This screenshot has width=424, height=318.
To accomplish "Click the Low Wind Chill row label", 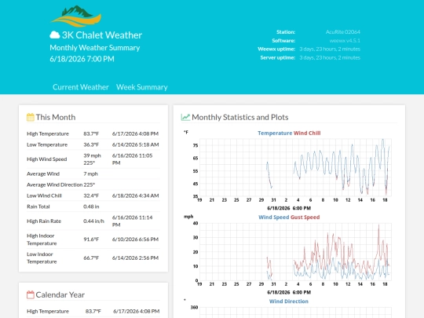I will [44, 196].
